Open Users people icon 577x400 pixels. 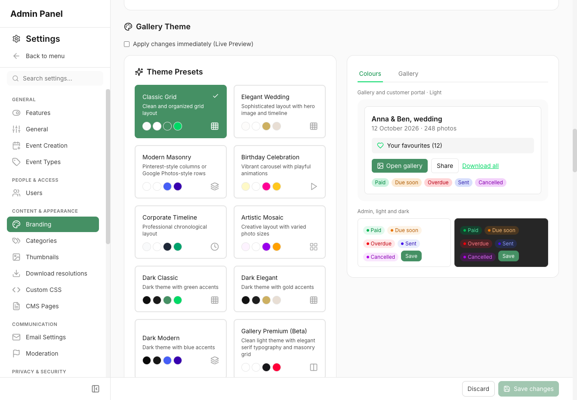(x=16, y=193)
